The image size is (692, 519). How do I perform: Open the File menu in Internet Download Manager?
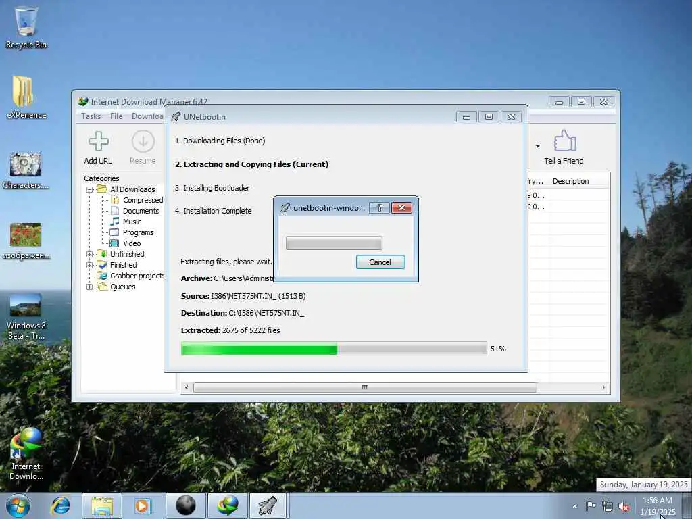tap(116, 116)
